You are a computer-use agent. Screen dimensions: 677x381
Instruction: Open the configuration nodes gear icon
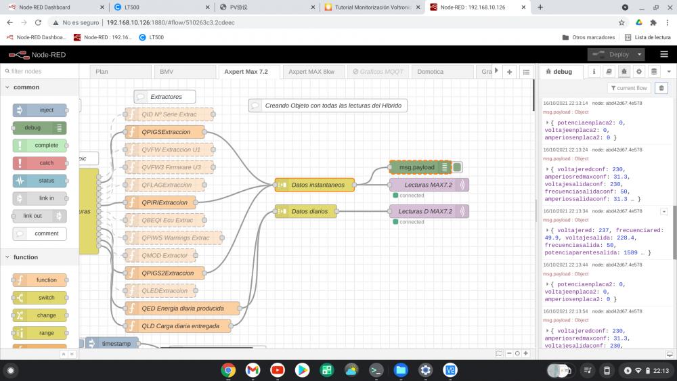point(639,72)
